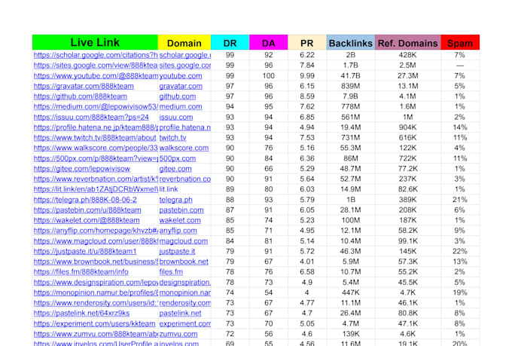Click the telegra.ph domain link

pyautogui.click(x=175, y=200)
